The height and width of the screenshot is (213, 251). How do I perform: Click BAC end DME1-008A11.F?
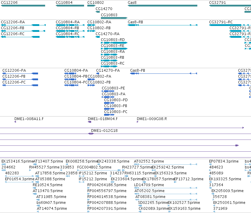15,122
